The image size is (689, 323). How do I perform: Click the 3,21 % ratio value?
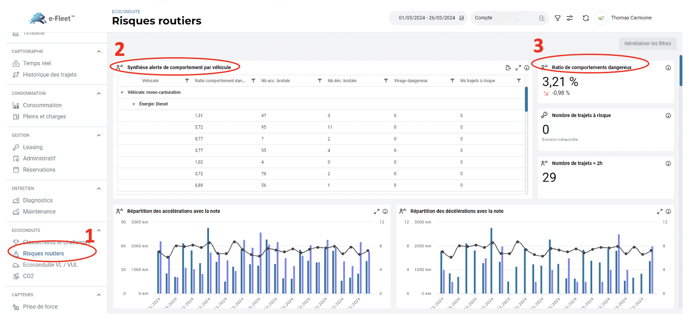coord(560,82)
